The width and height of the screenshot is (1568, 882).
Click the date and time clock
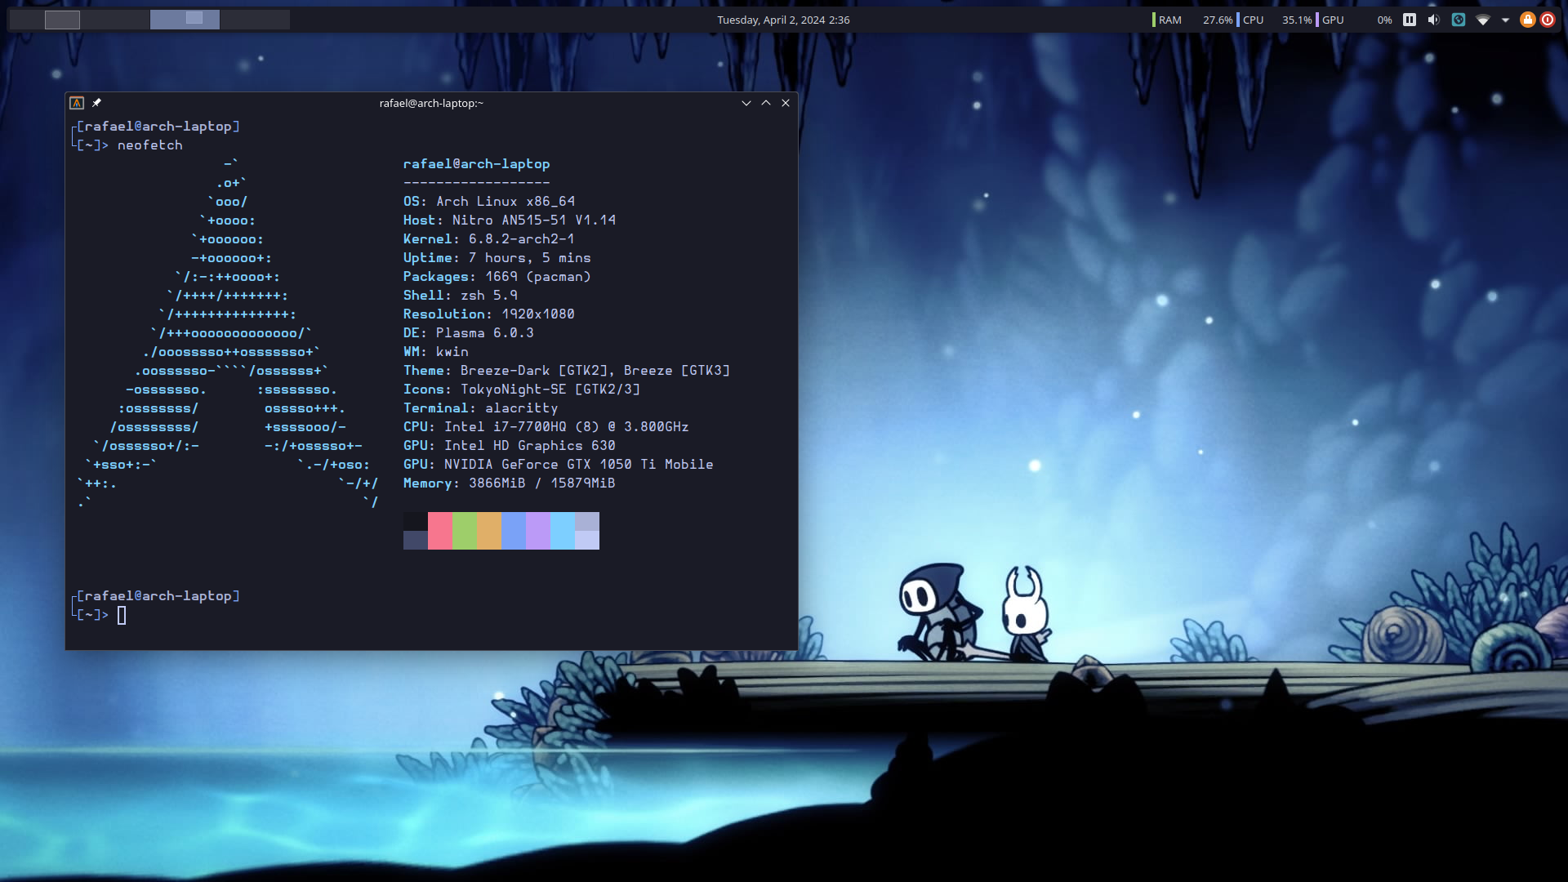tap(783, 20)
